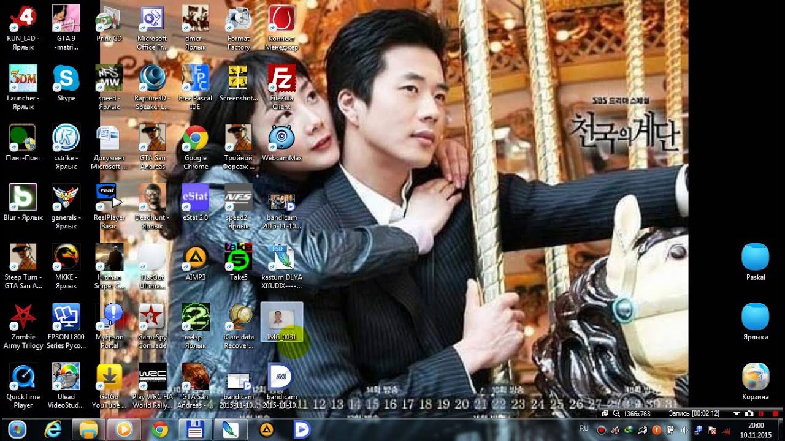Open AIMP from the taskbar

click(266, 429)
